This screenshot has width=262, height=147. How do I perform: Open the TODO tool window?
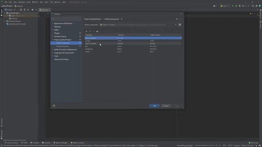[25, 143]
